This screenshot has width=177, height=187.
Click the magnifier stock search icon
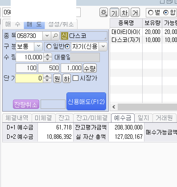[55, 36]
